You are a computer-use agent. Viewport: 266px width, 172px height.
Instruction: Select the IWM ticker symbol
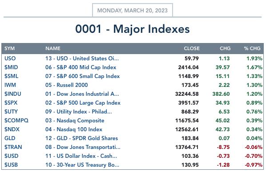tap(10, 85)
